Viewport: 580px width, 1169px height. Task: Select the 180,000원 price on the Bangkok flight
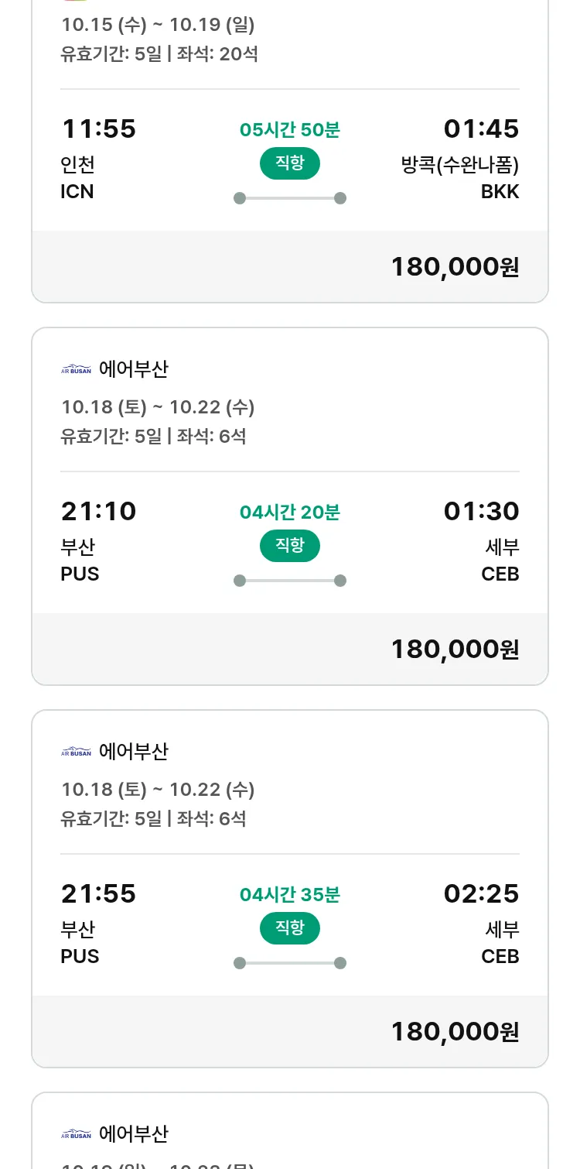pos(455,266)
